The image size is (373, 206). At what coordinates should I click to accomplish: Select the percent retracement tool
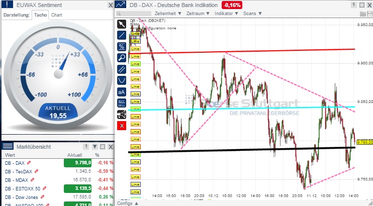122,47
